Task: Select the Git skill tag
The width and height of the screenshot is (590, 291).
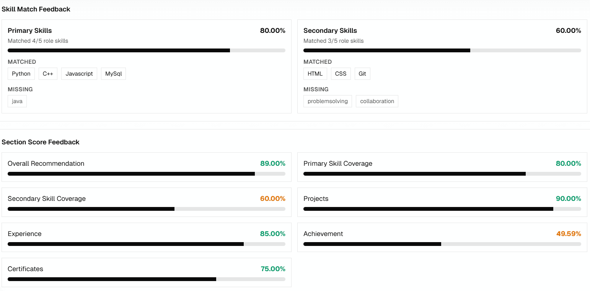Action: [362, 74]
